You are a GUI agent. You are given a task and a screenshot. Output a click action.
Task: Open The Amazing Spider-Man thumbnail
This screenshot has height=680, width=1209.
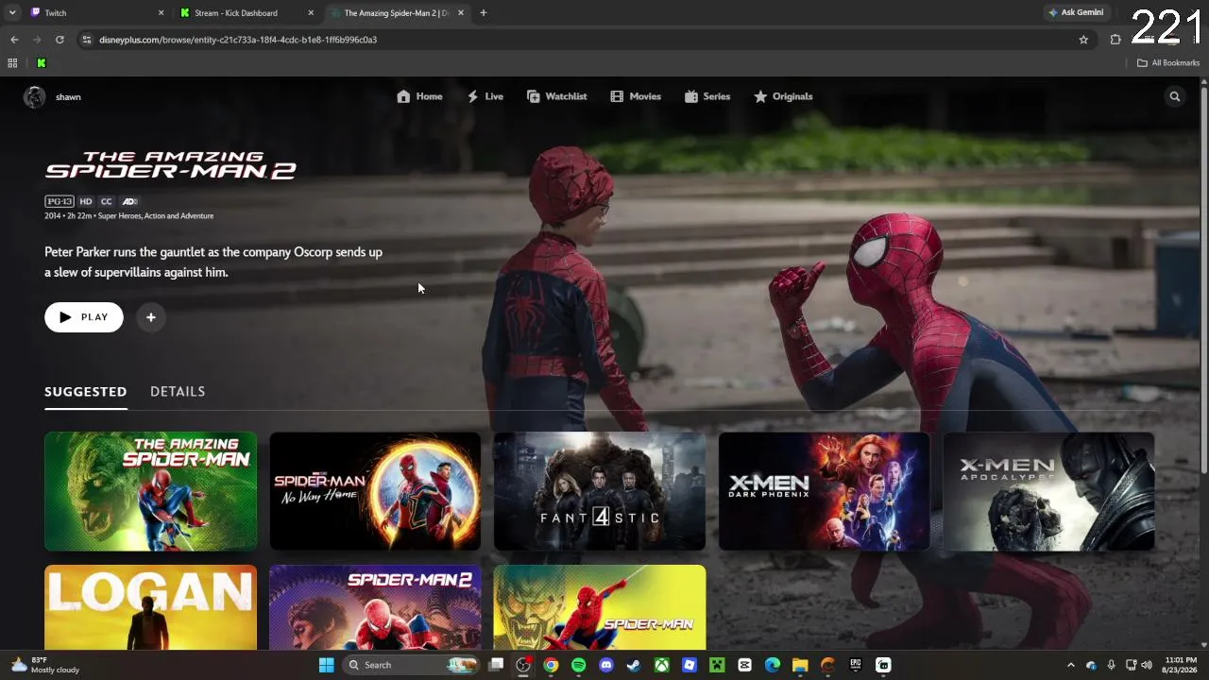tap(151, 491)
